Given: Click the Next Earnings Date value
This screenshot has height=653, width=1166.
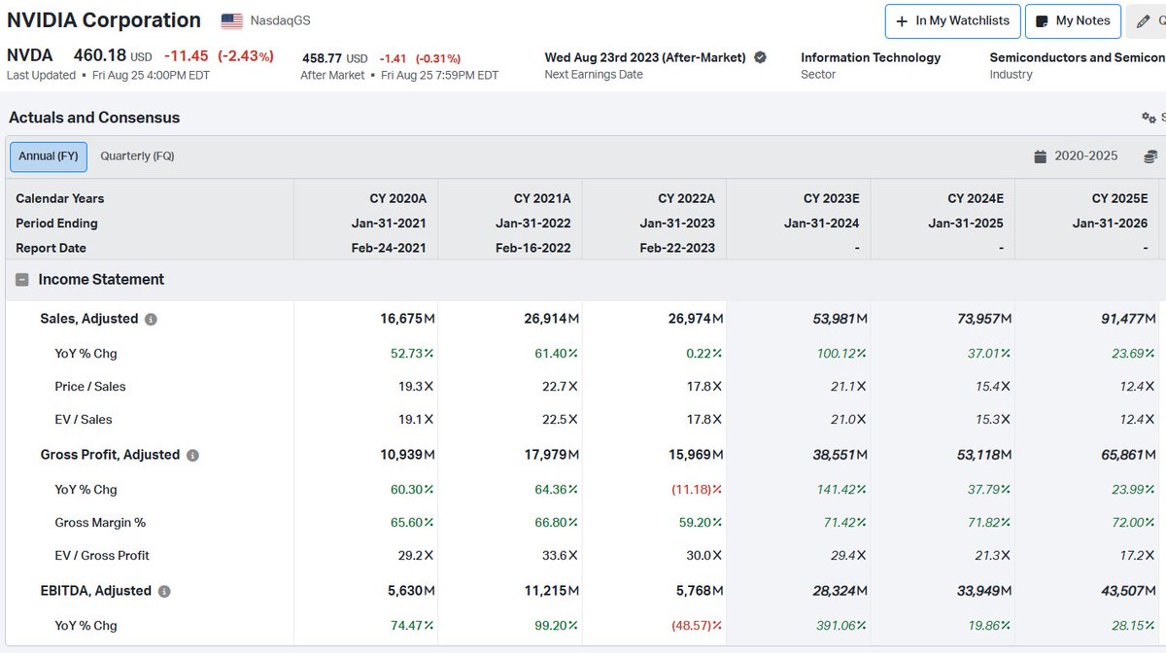Looking at the screenshot, I should tap(645, 57).
